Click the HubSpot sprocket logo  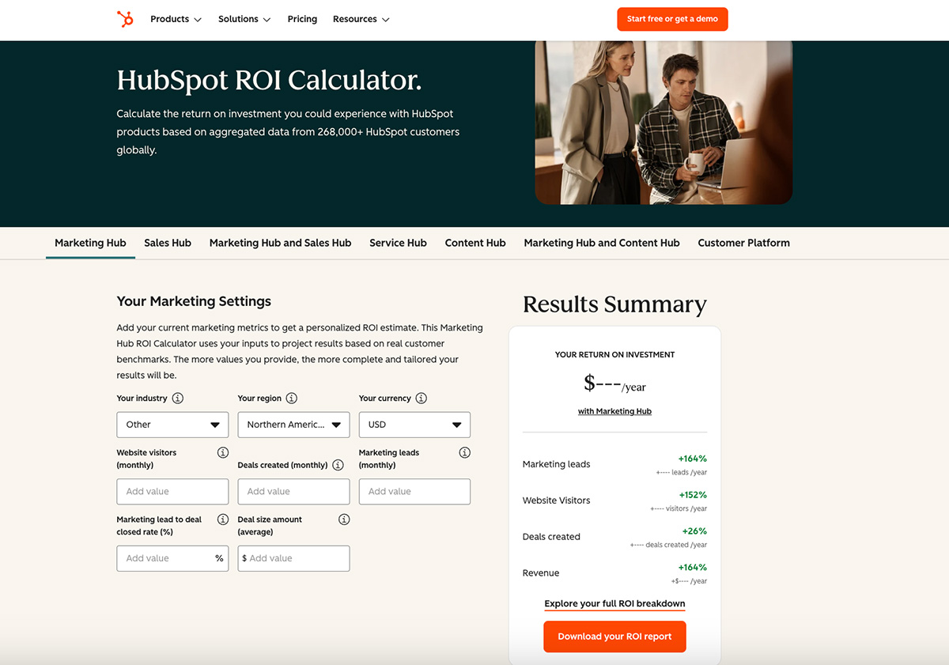tap(125, 19)
